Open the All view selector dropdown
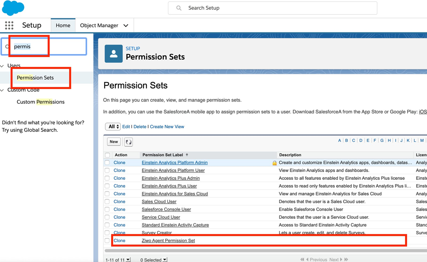 point(113,127)
